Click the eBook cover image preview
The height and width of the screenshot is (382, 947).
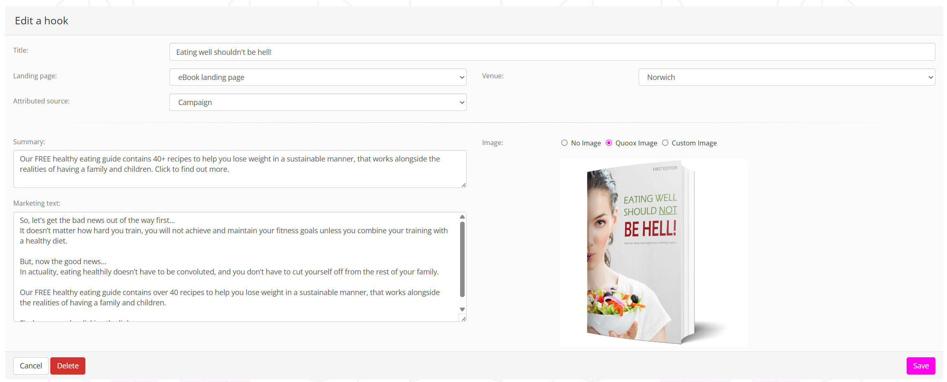653,252
